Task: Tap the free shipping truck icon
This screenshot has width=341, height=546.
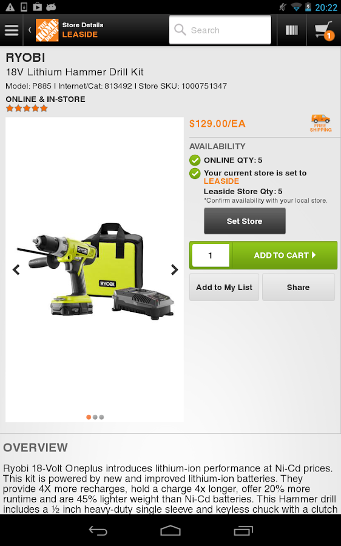Action: point(321,123)
